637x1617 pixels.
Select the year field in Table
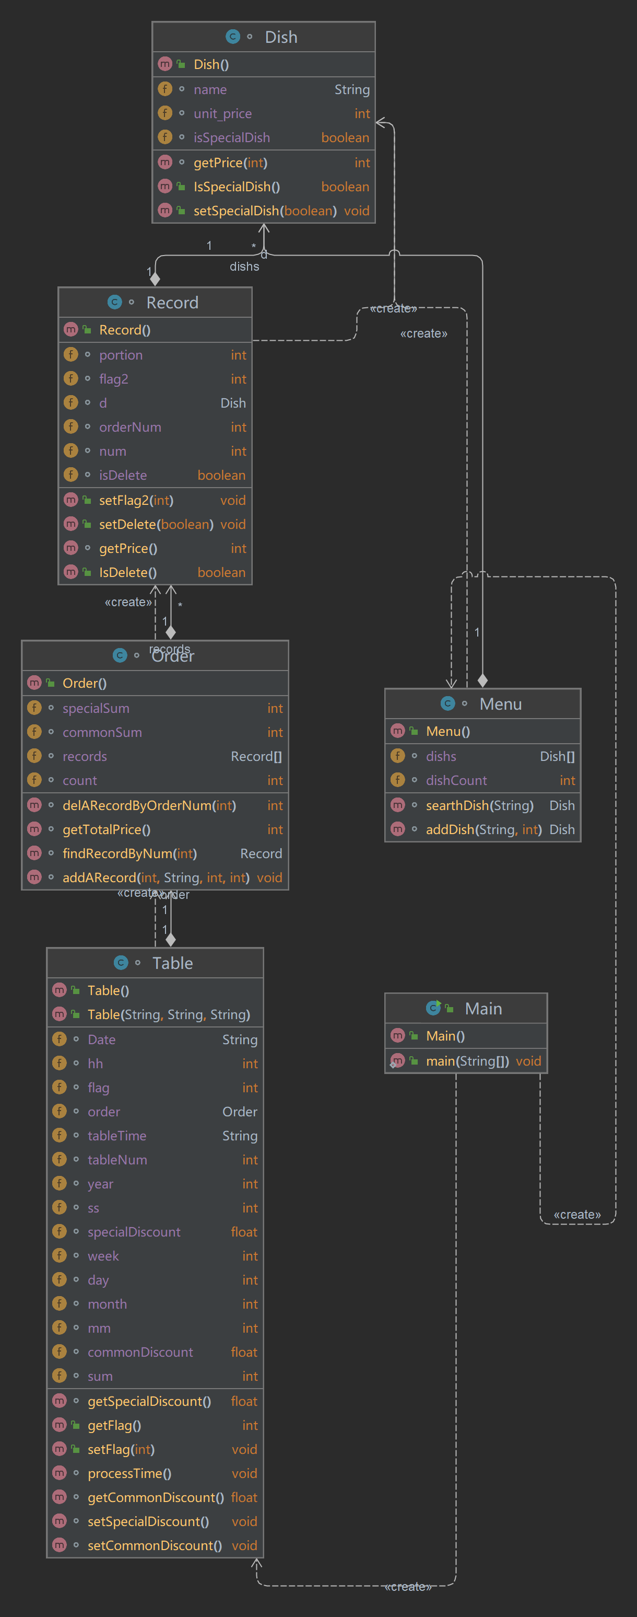pos(155,1183)
